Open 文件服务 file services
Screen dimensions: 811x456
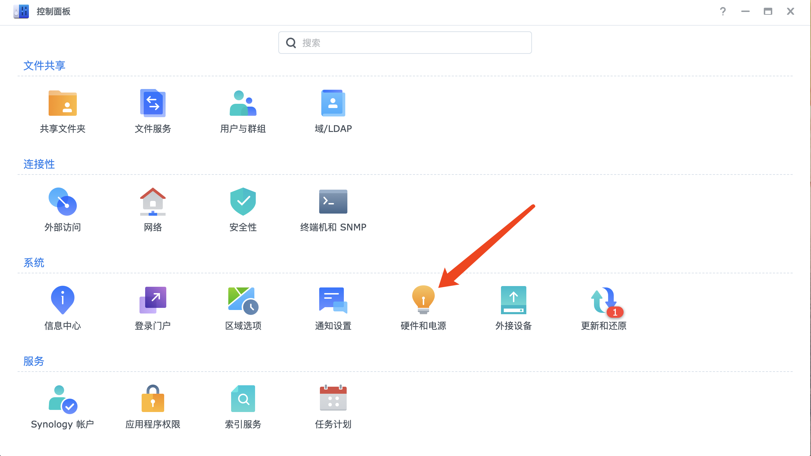click(x=153, y=103)
